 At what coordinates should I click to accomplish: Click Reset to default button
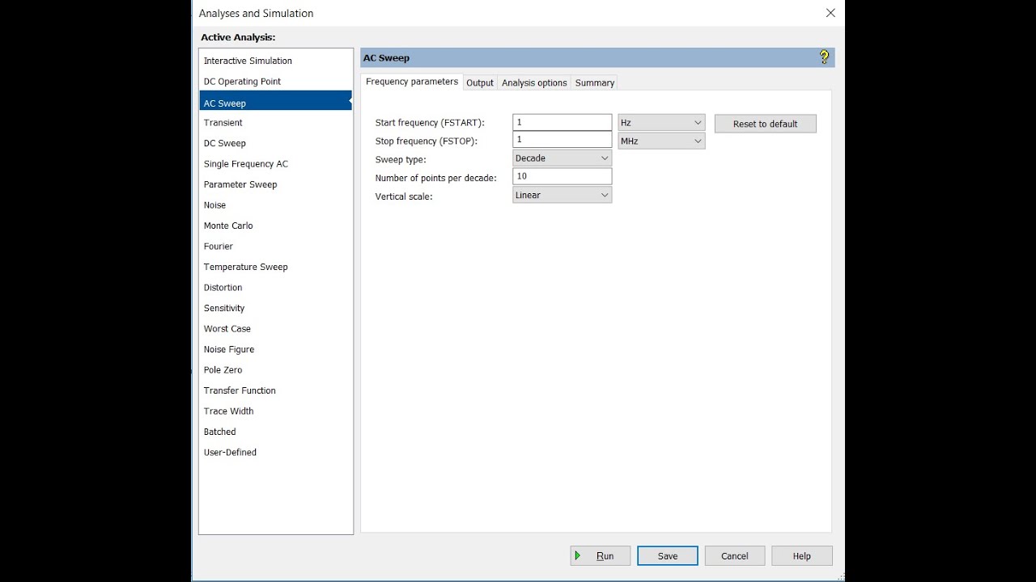[766, 124]
